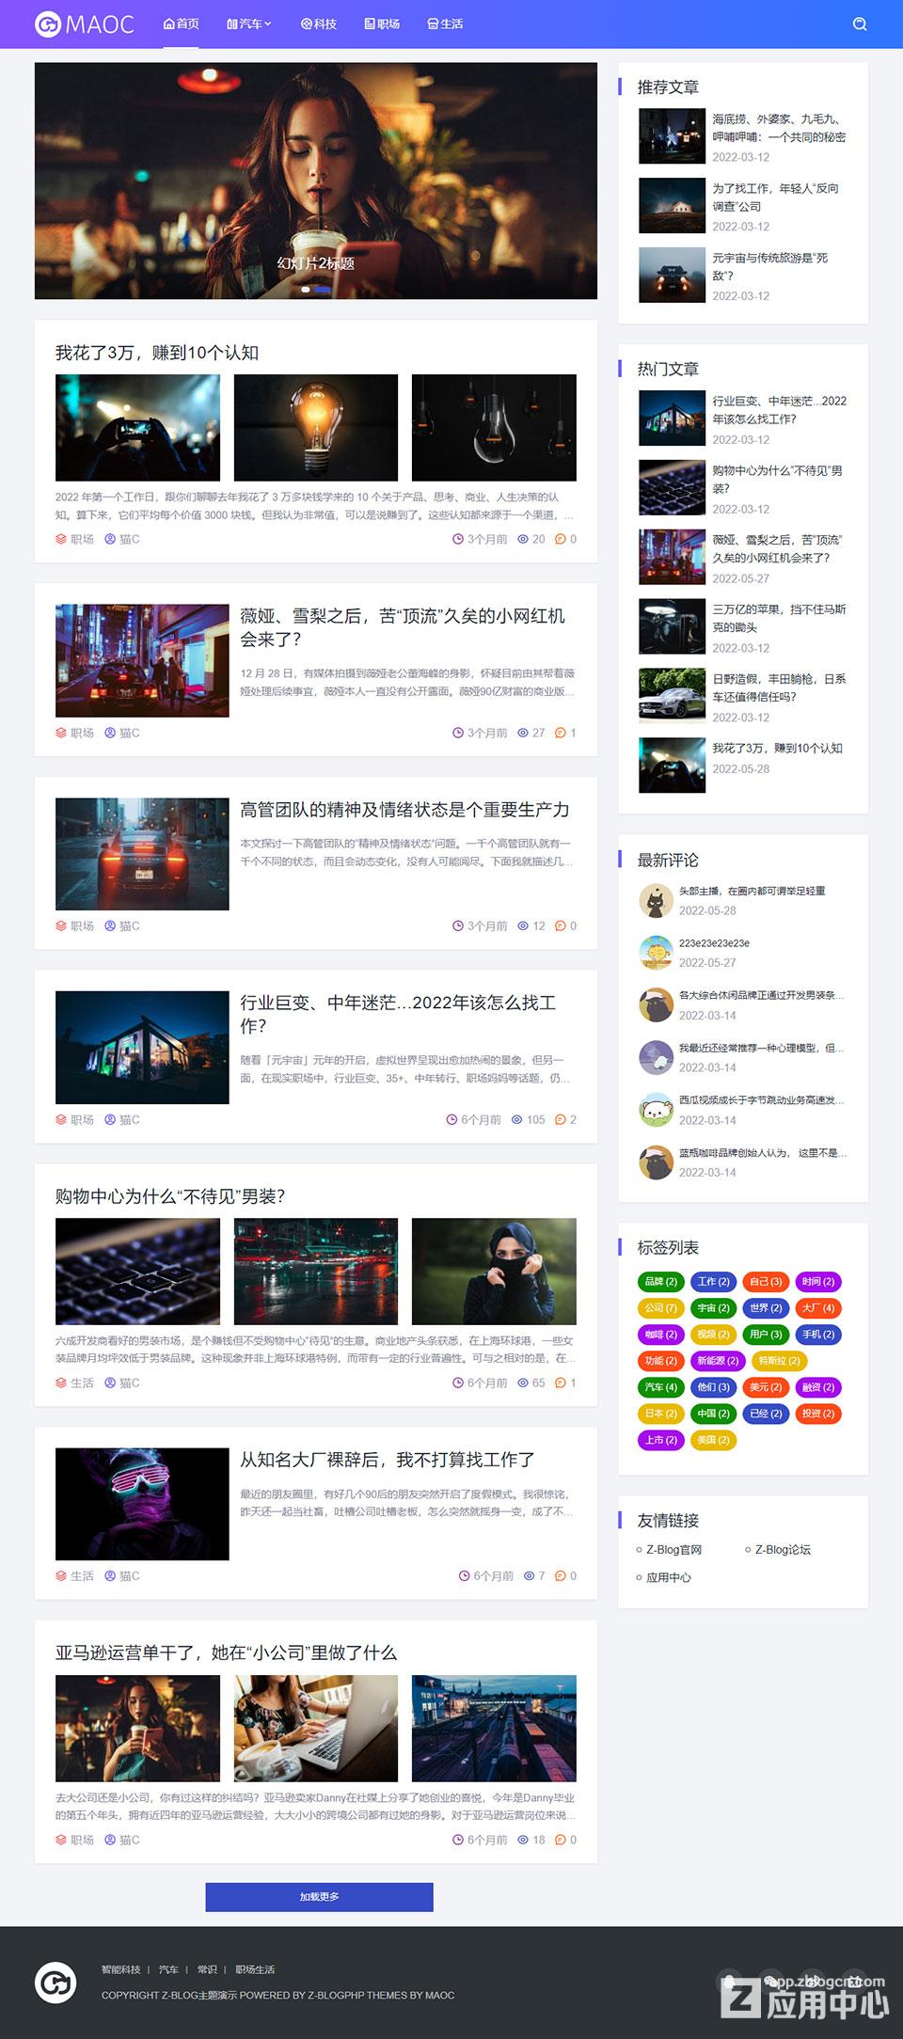
Task: Open Z-Blog官网 friend link
Action: (x=673, y=1550)
